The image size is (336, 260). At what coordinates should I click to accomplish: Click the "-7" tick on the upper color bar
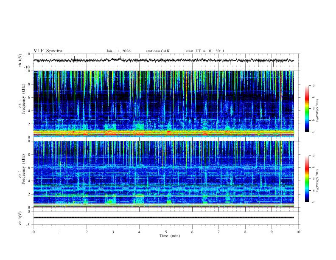point(313,132)
